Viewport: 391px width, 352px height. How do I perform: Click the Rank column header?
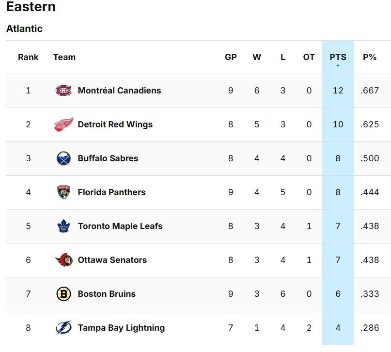pos(28,57)
